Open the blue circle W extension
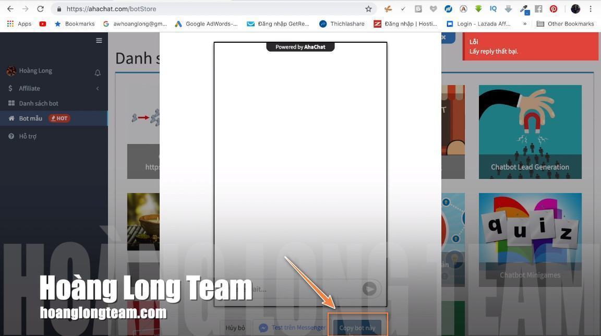This screenshot has width=601, height=336. click(x=448, y=9)
